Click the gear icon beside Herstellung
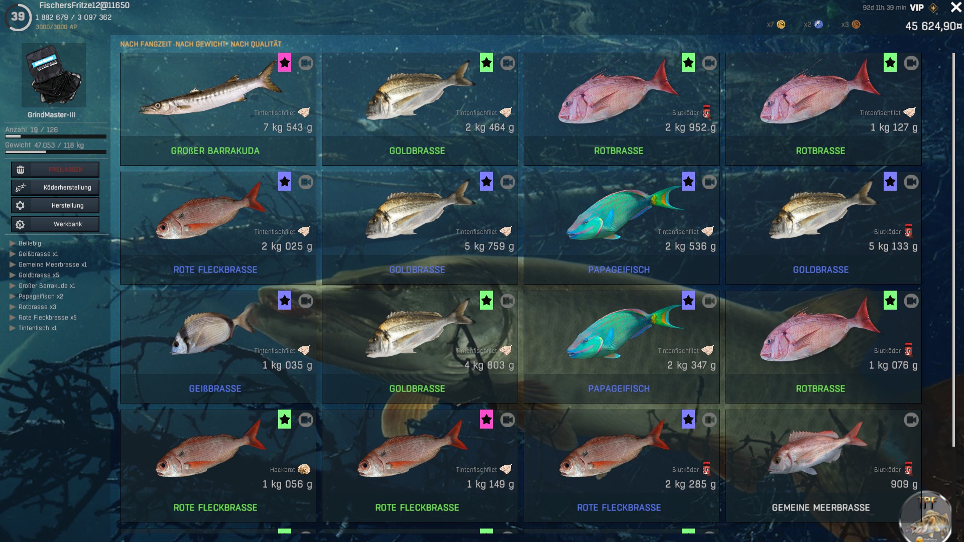This screenshot has height=542, width=964. tap(21, 206)
